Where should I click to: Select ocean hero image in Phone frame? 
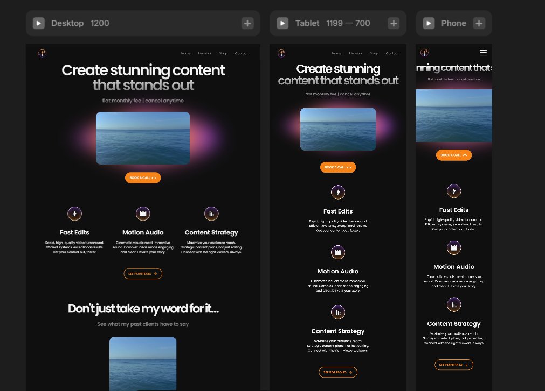coord(453,116)
